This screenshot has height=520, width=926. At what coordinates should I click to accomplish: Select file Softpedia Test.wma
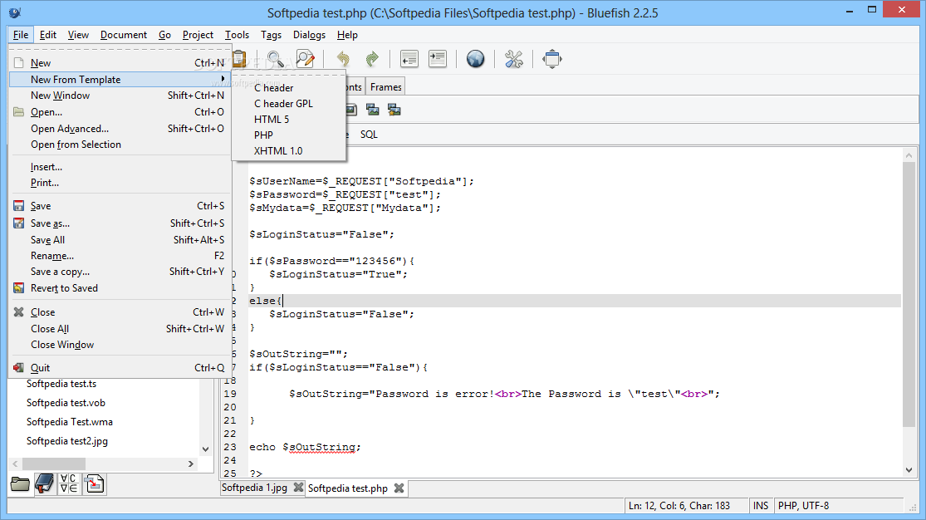click(70, 422)
